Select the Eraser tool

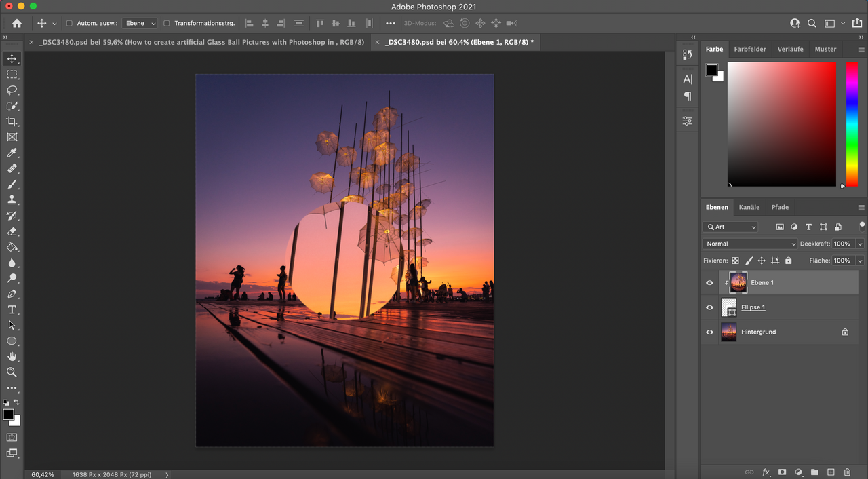pos(12,231)
